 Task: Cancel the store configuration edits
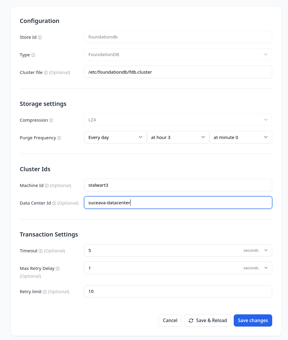coord(170,320)
